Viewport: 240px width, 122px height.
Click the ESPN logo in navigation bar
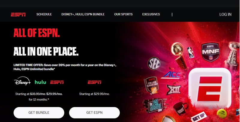[18, 14]
